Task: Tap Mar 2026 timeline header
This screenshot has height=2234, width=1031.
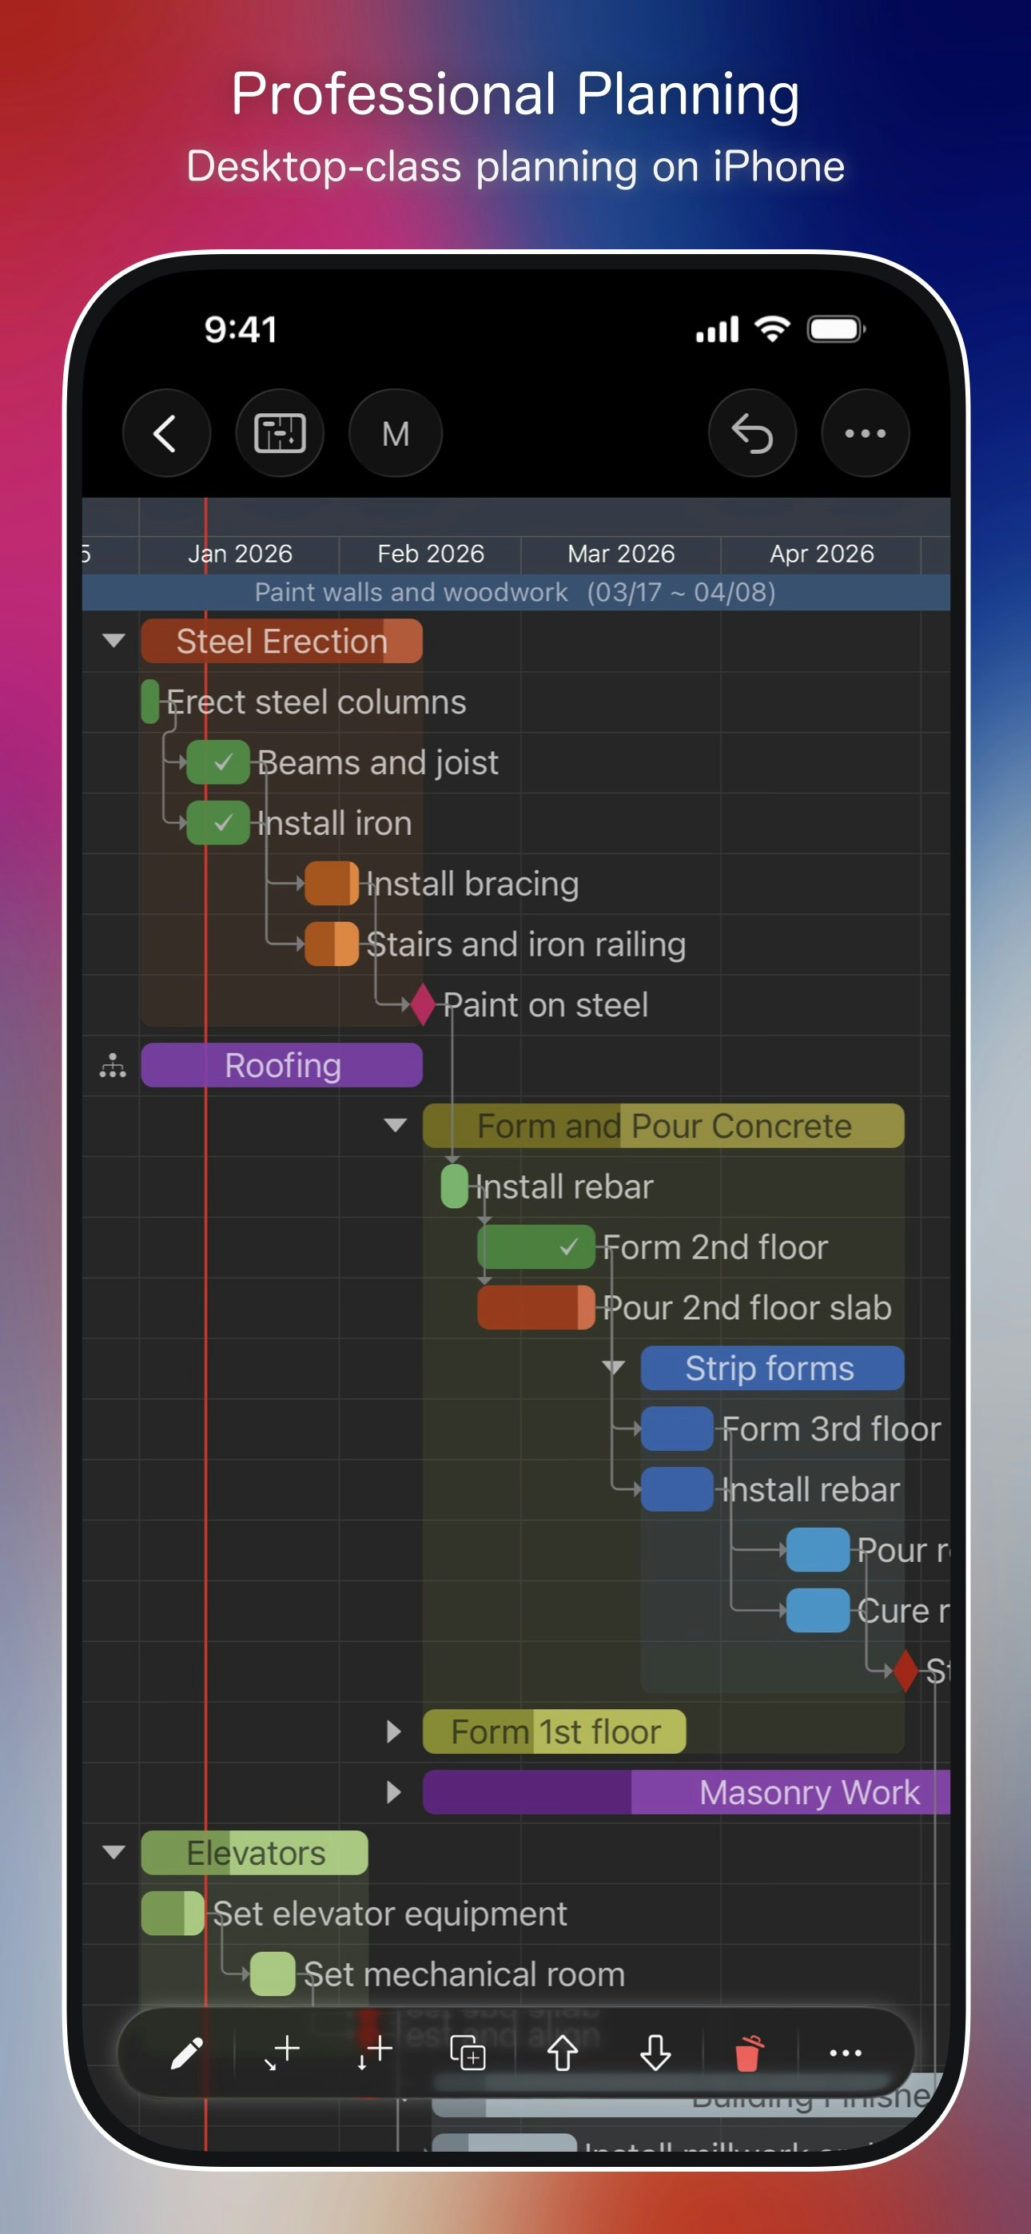Action: tap(620, 553)
